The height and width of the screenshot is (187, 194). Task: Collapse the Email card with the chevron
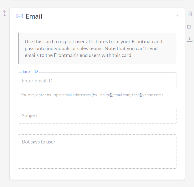177,16
